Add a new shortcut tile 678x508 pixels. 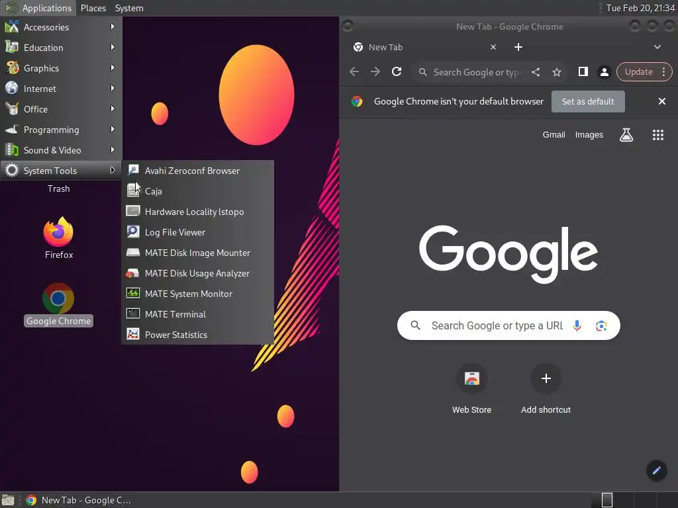[x=546, y=389]
